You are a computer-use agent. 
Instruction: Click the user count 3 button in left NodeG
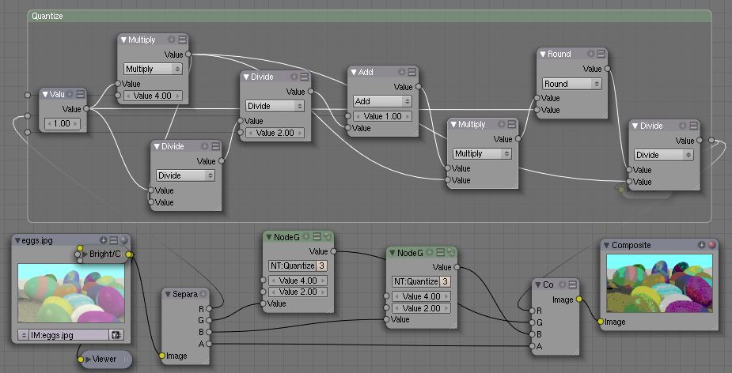click(321, 266)
